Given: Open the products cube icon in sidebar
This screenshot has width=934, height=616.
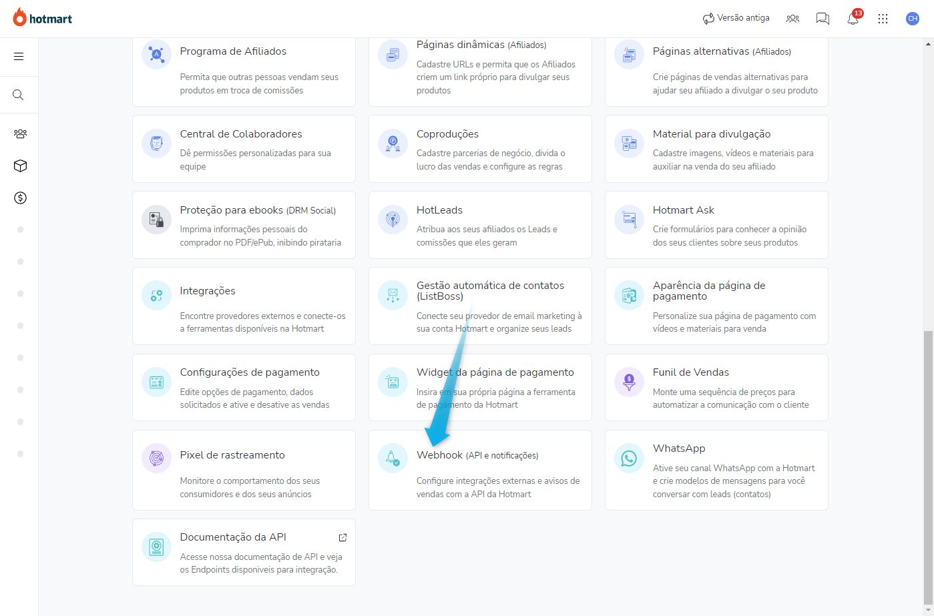Looking at the screenshot, I should coord(20,166).
